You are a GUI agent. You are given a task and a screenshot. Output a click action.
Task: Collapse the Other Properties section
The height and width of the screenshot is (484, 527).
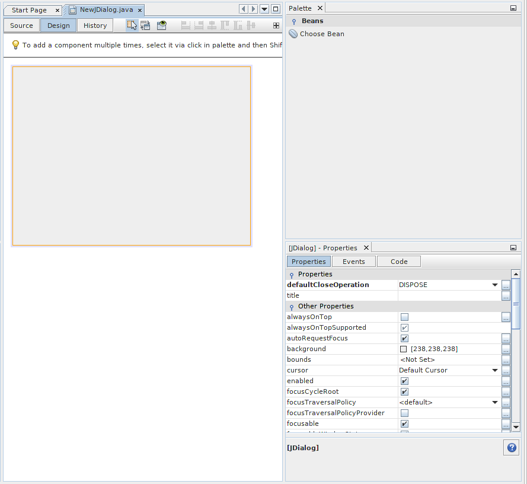tap(292, 307)
